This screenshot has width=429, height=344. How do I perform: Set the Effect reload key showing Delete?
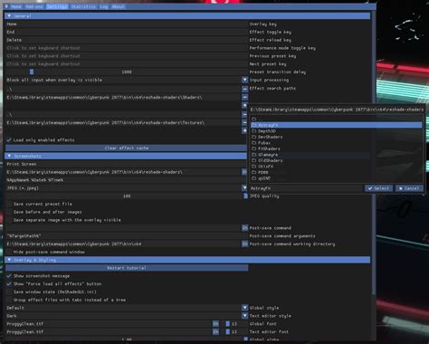click(127, 40)
